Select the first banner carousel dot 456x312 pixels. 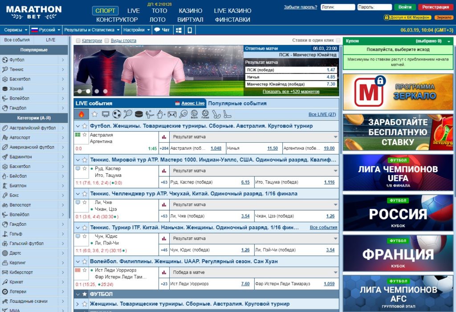(79, 91)
